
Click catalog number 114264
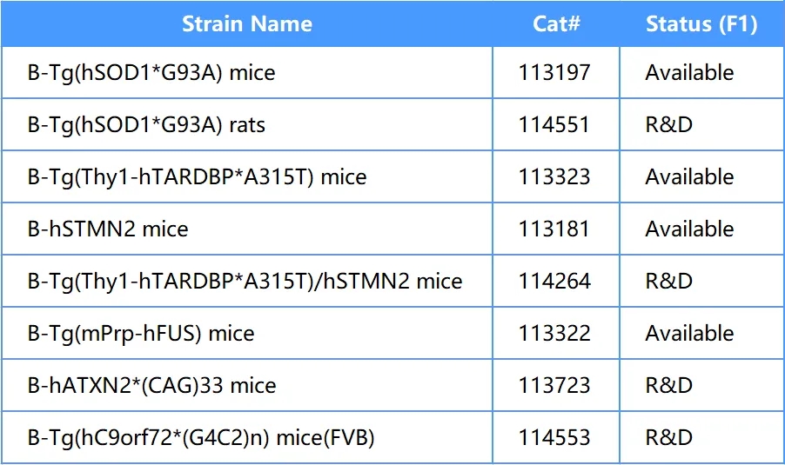coord(554,282)
